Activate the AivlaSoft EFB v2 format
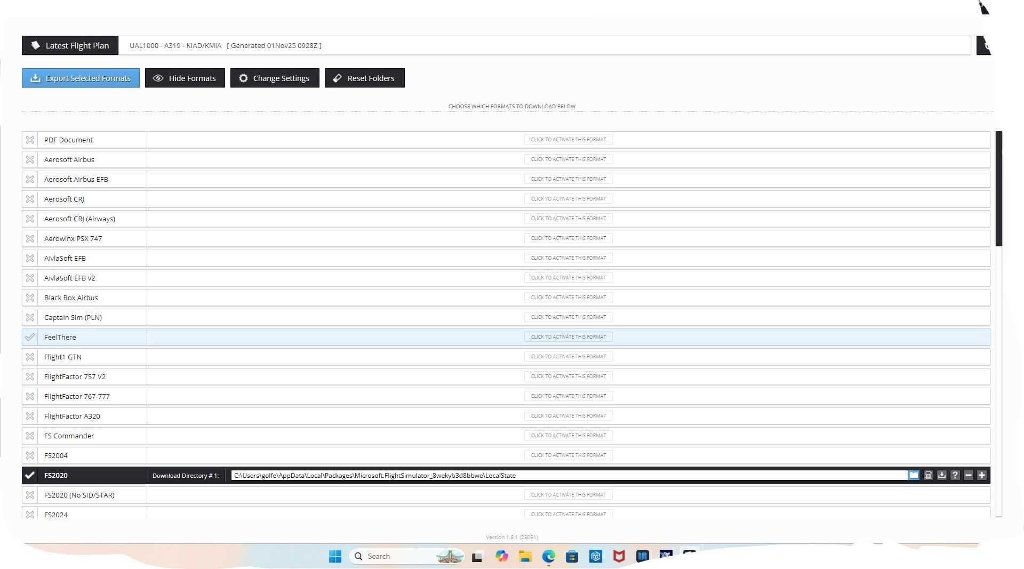Image resolution: width=1024 pixels, height=569 pixels. 569,278
